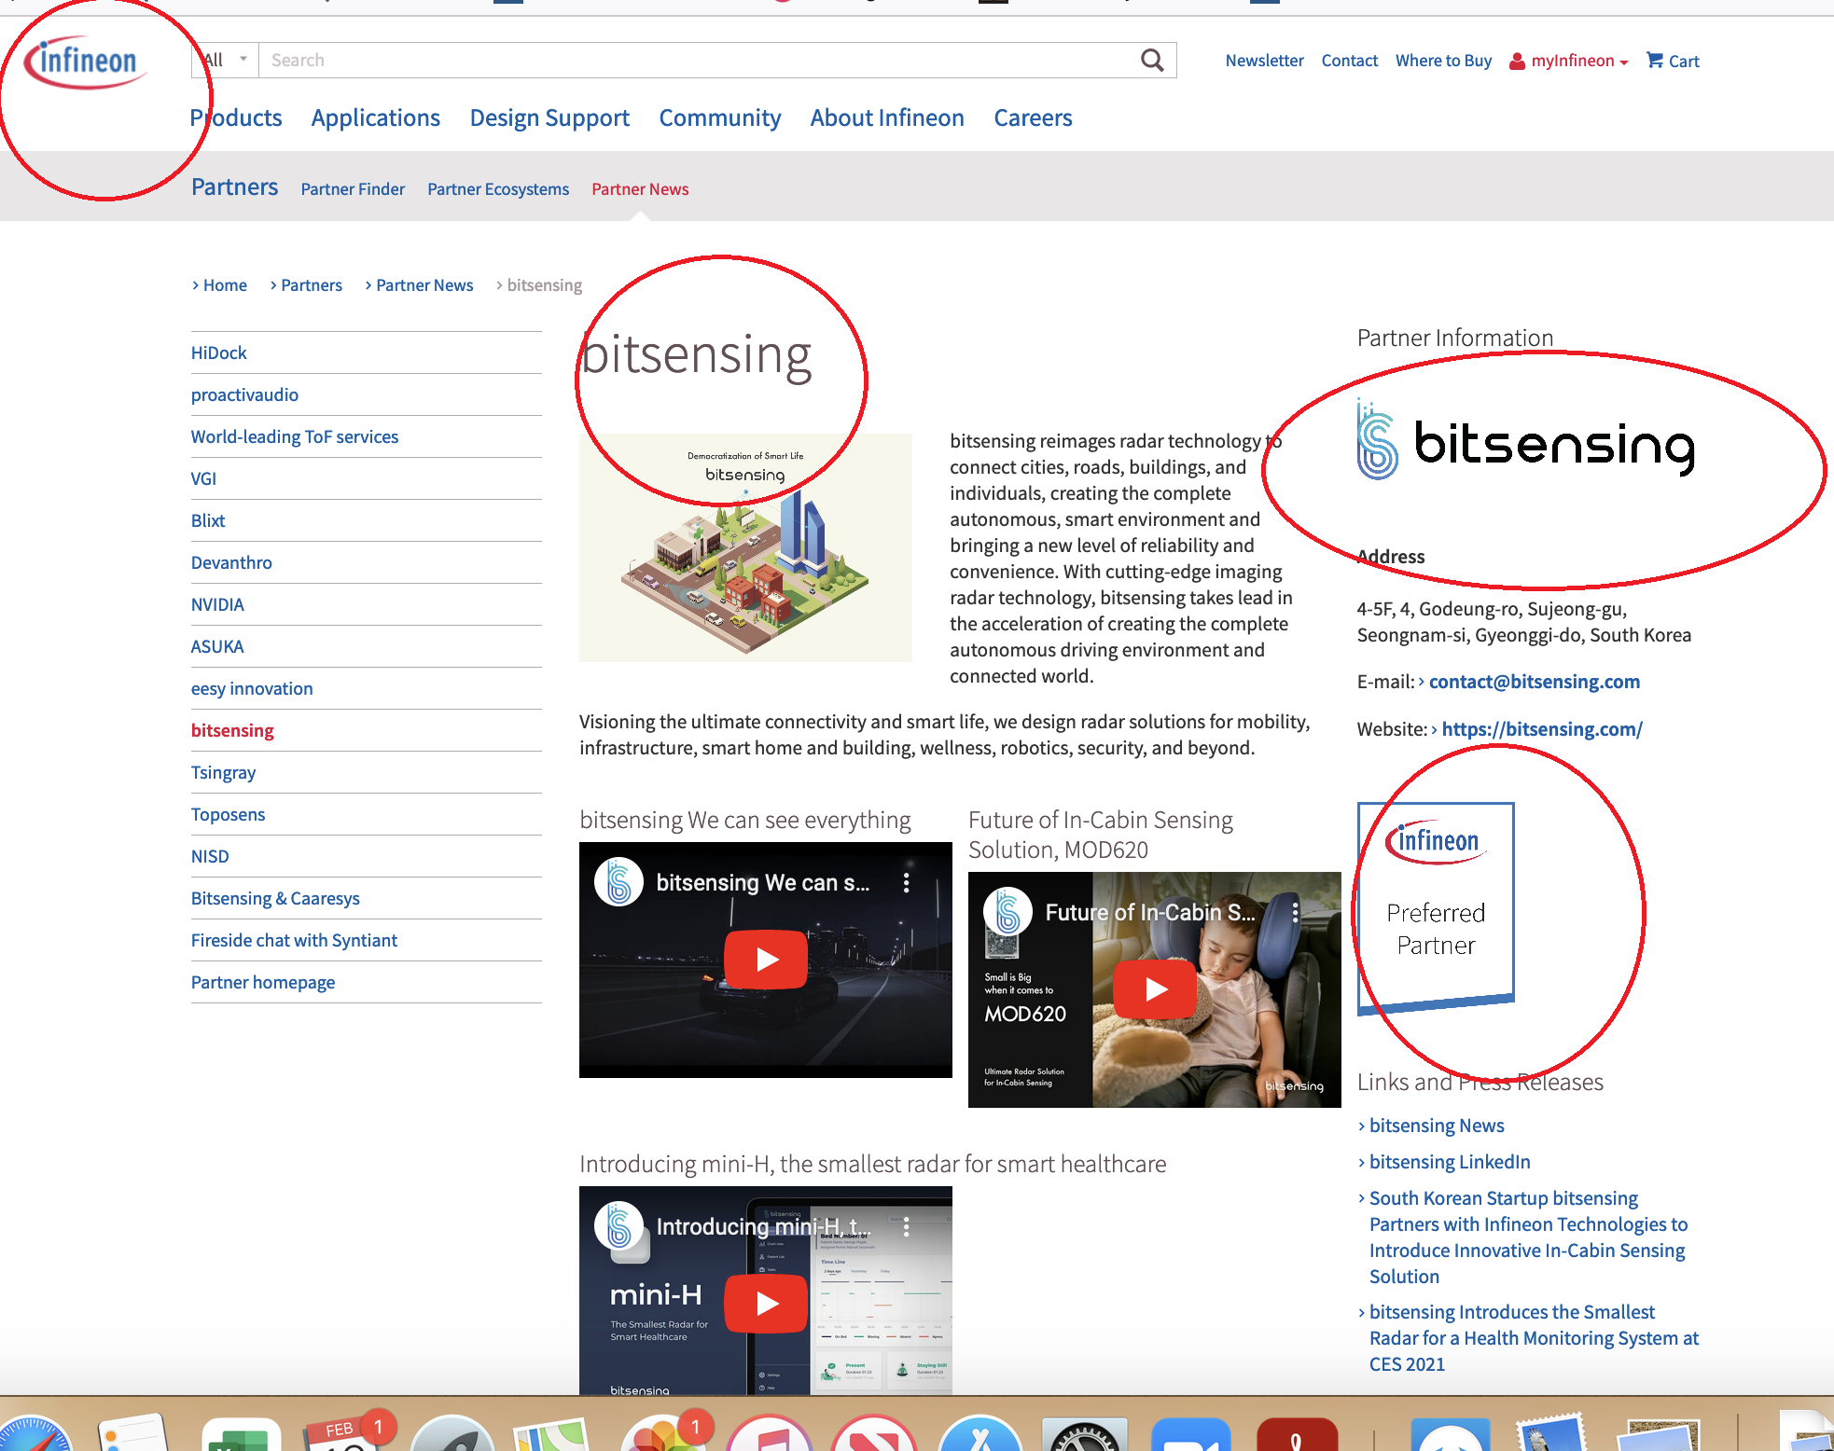This screenshot has height=1451, width=1834.
Task: Open more options on In-Cabin Sensing video
Action: pyautogui.click(x=1295, y=912)
